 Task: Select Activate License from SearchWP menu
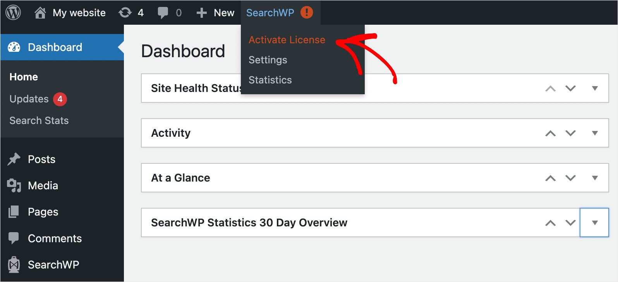point(287,40)
